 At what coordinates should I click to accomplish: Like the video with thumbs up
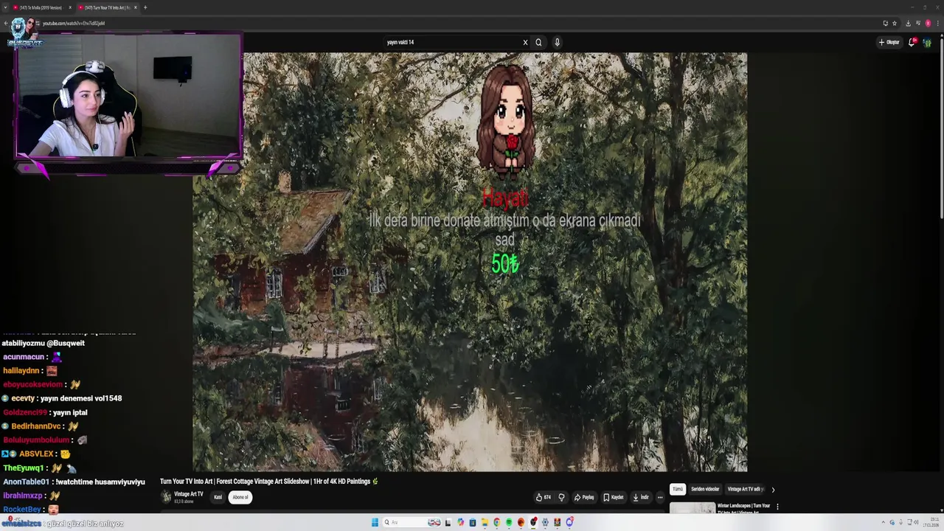click(544, 497)
